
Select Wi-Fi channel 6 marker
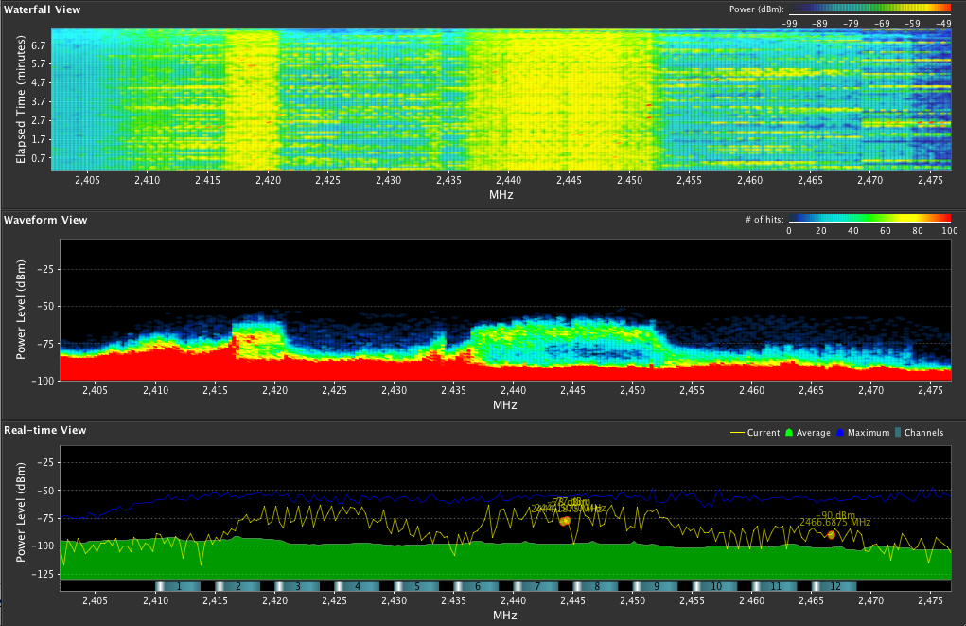[478, 587]
